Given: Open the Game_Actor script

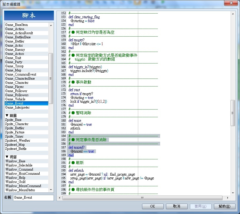Looking at the screenshot, I should point(26,45).
